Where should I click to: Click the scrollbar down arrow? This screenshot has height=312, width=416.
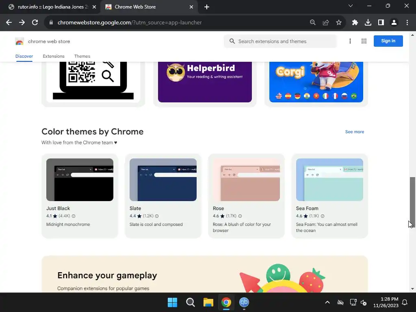click(412, 289)
